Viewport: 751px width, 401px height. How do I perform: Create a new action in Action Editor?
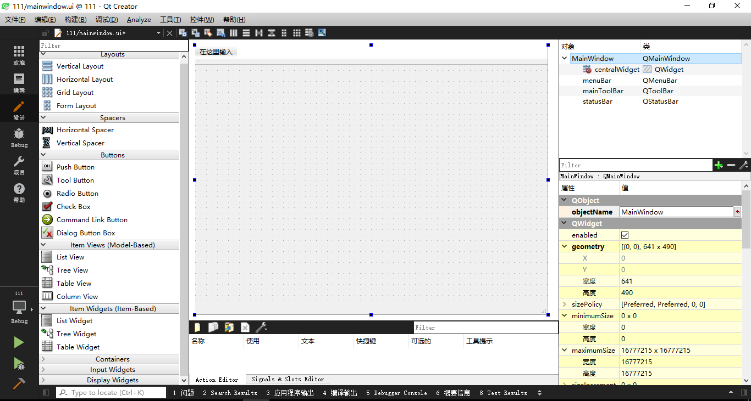point(197,327)
